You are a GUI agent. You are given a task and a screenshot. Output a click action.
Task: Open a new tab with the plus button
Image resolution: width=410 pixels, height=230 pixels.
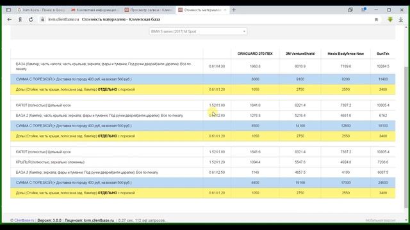tap(234, 10)
